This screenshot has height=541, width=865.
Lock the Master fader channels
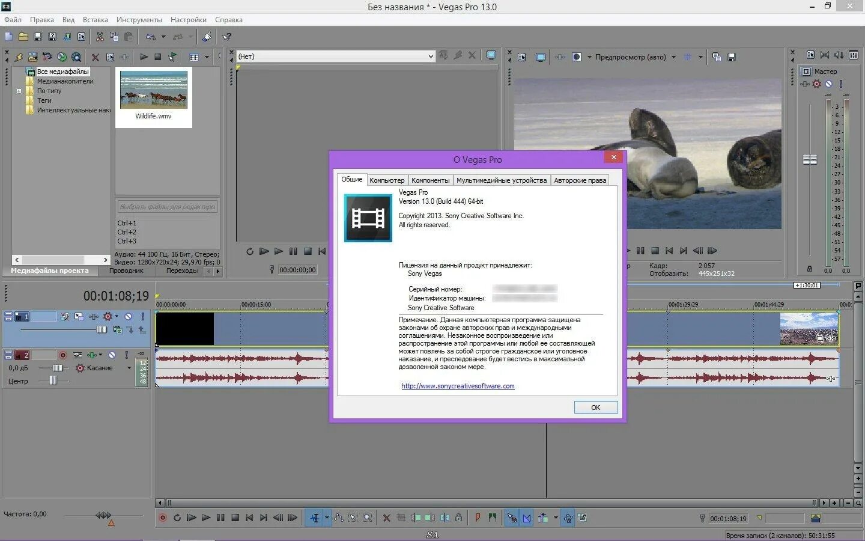point(810,269)
